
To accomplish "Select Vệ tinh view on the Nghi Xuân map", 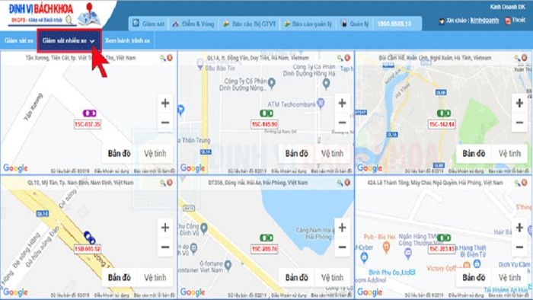I will click(509, 154).
